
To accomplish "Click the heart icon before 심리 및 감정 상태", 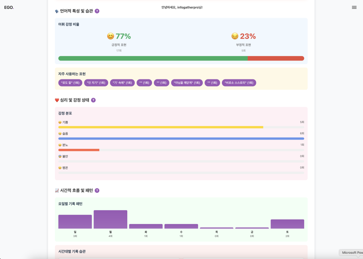I will tap(57, 100).
